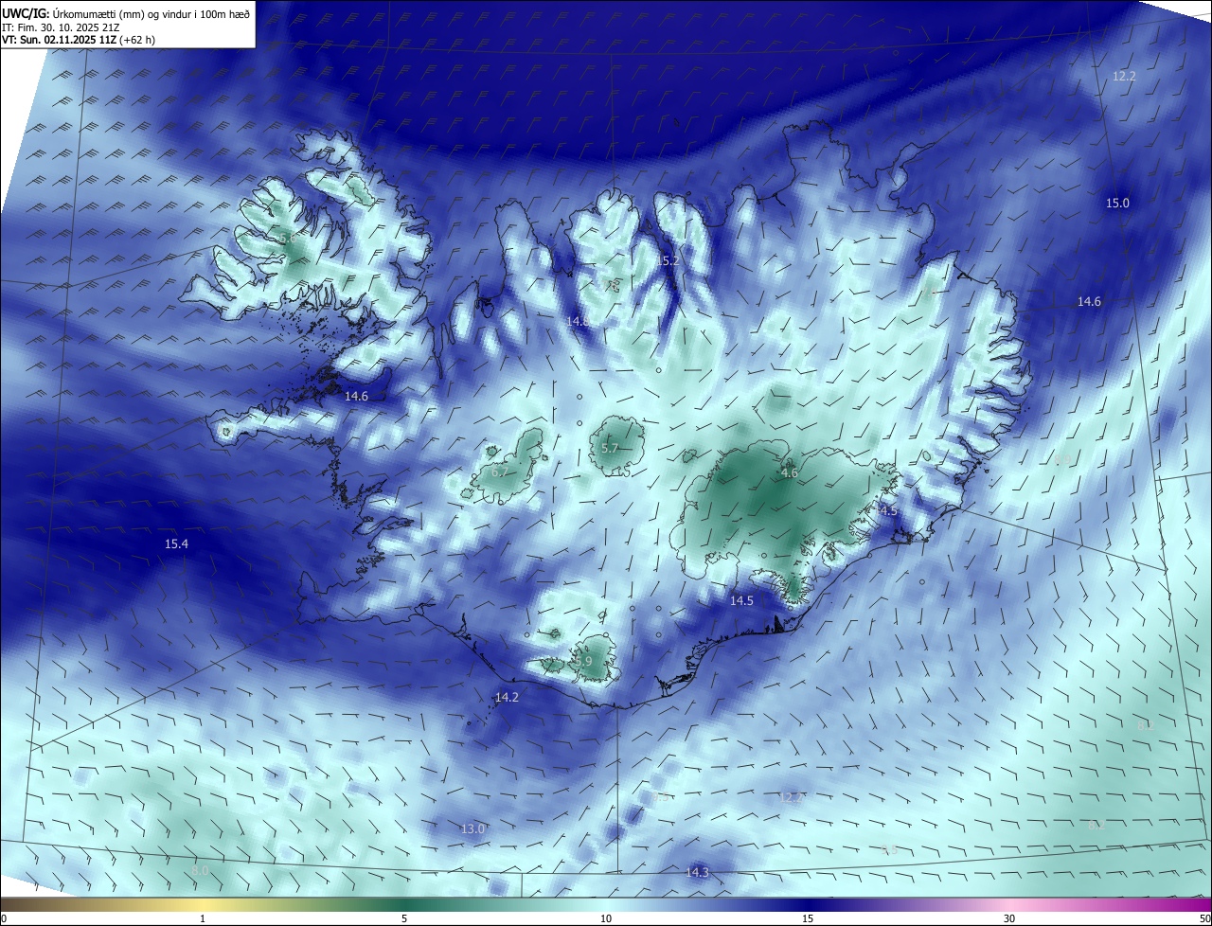Viewport: 1212px width, 926px height.
Task: Click the '50' tick on the colour scale
Action: (1203, 918)
